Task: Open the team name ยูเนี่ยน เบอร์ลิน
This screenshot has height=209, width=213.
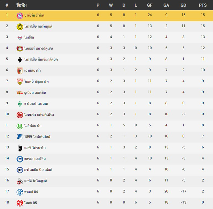Action: [35, 92]
